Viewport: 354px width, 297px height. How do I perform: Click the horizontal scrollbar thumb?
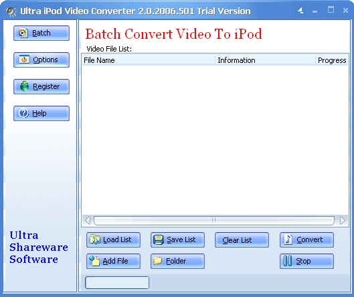[x=213, y=221]
